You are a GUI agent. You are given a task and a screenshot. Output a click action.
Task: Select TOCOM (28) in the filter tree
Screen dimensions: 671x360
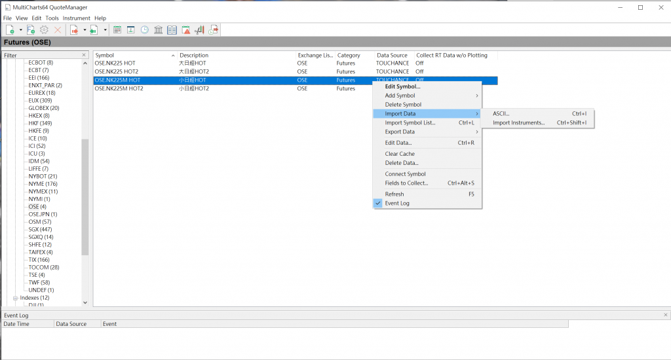click(44, 267)
